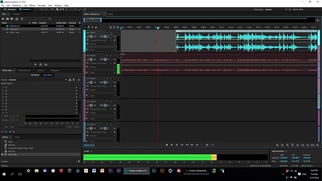The image size is (322, 181).
Task: Expand effect slot 1 arrow
Action: 76,87
